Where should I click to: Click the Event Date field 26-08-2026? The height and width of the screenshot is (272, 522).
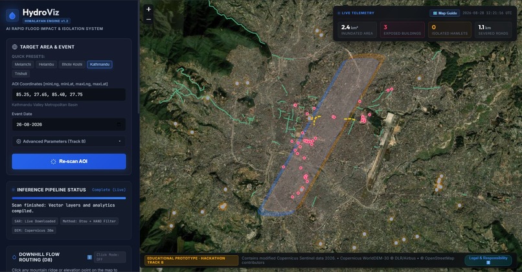(69, 124)
